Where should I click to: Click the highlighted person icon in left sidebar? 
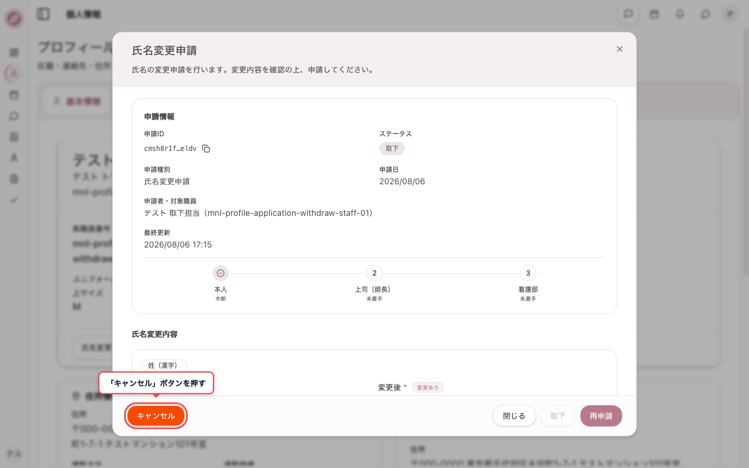[14, 74]
